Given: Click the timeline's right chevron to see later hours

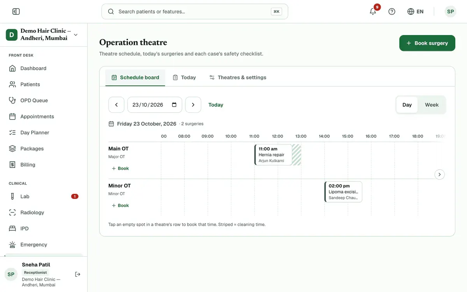Looking at the screenshot, I should [439, 174].
